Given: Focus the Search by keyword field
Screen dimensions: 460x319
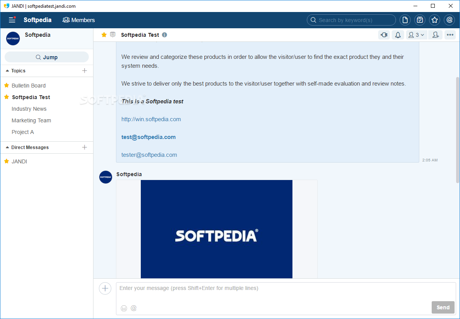Looking at the screenshot, I should (x=351, y=20).
